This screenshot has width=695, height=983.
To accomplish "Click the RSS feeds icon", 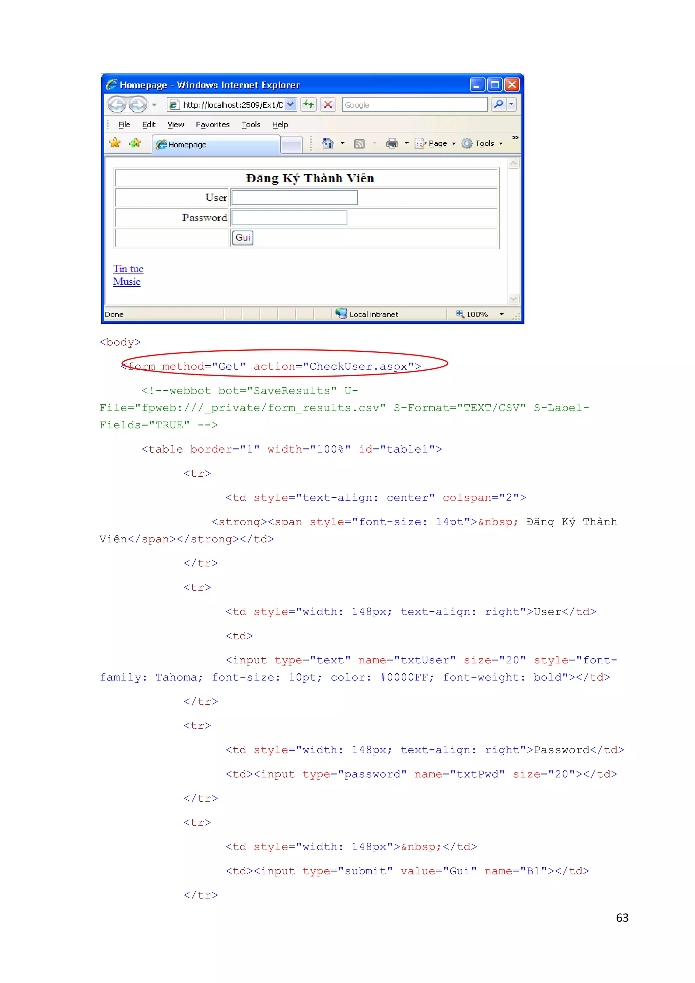I will (359, 144).
